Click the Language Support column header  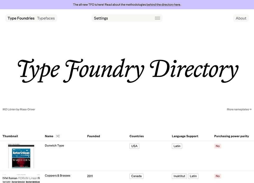(x=185, y=136)
